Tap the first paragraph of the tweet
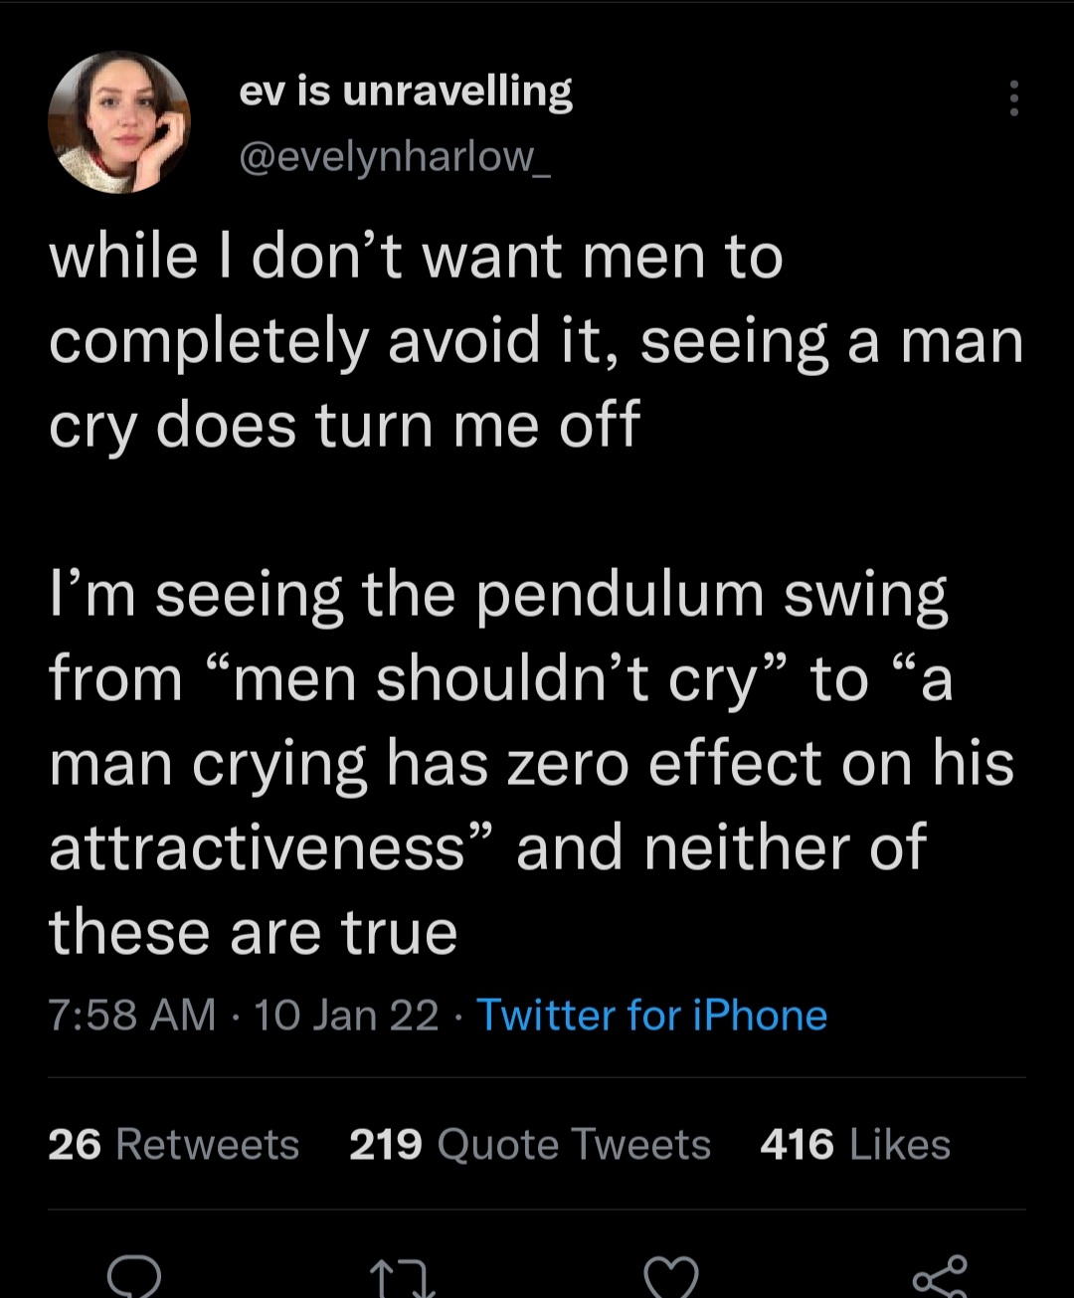This screenshot has height=1298, width=1074. (535, 341)
